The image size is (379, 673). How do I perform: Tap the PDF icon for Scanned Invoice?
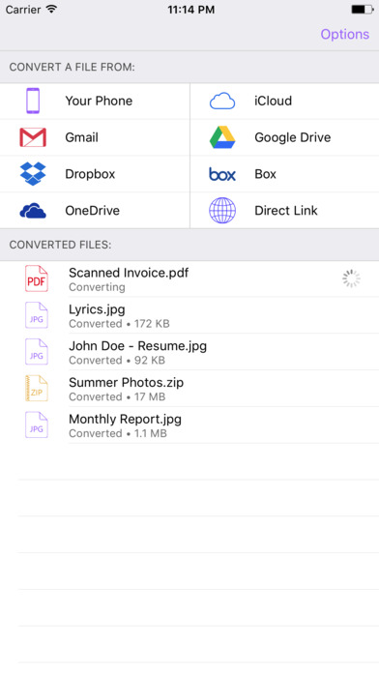click(36, 278)
